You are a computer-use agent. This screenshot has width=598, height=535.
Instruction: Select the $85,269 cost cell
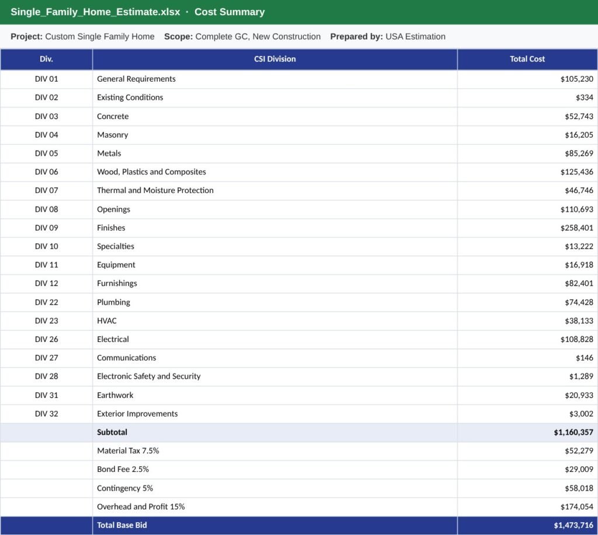click(527, 153)
